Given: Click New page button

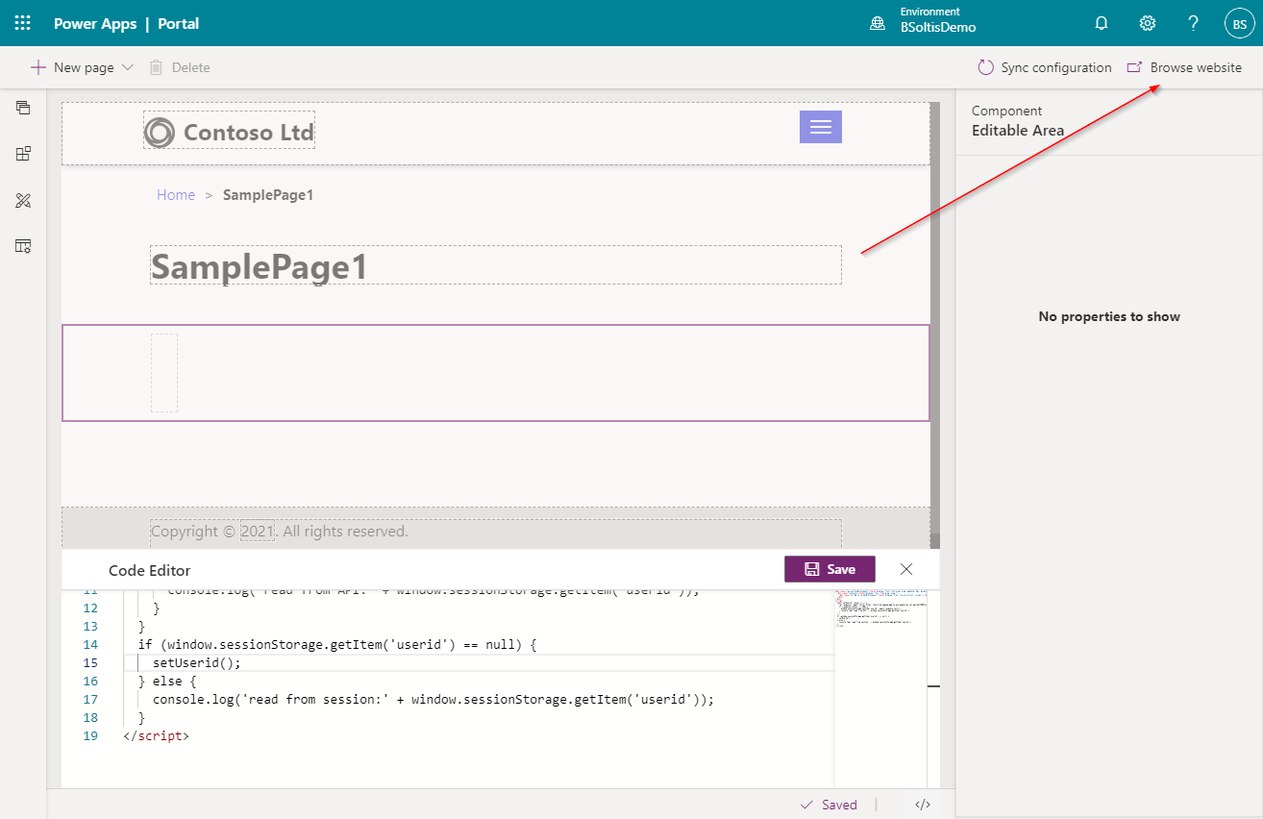Looking at the screenshot, I should pyautogui.click(x=72, y=67).
